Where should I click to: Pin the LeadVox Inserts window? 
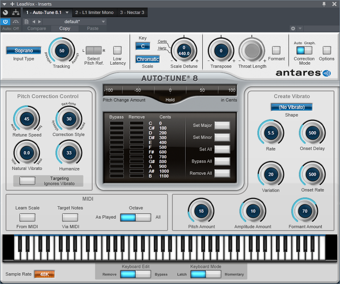click(324, 4)
